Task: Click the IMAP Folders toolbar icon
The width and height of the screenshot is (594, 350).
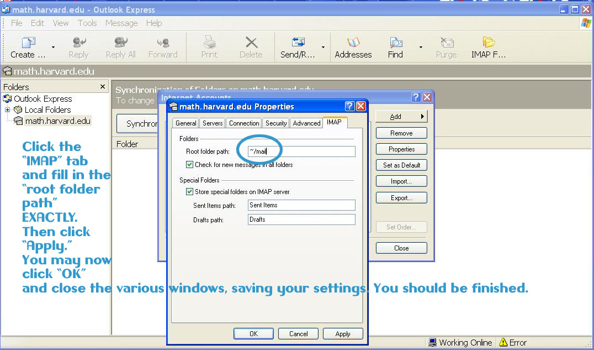Action: 488,43
